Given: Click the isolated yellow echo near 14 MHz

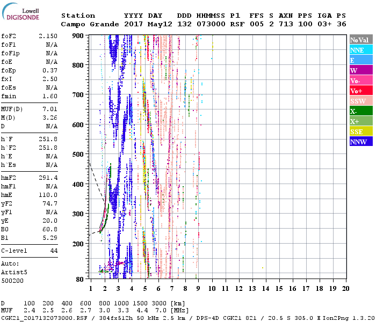Looking at the screenshot, I should click(263, 268).
